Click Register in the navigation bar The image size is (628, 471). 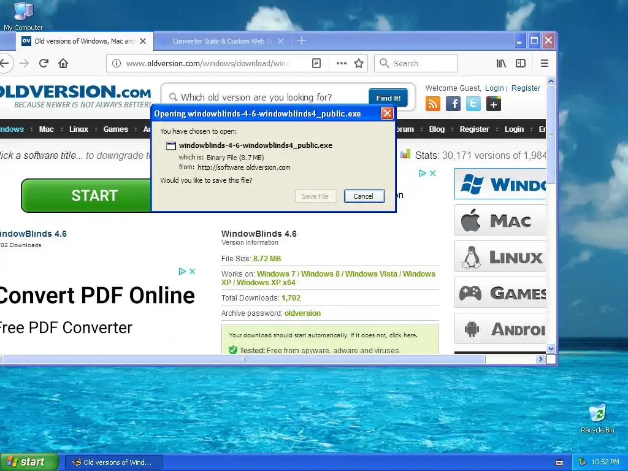[475, 129]
